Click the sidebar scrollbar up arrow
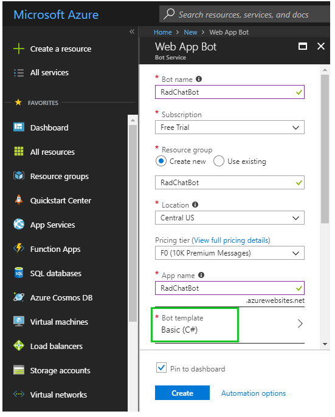The height and width of the screenshot is (417, 335). pyautogui.click(x=133, y=120)
